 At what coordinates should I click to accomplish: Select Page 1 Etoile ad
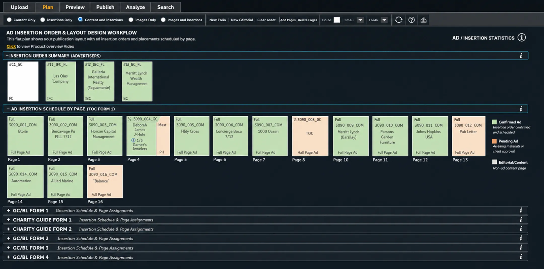(x=25, y=136)
